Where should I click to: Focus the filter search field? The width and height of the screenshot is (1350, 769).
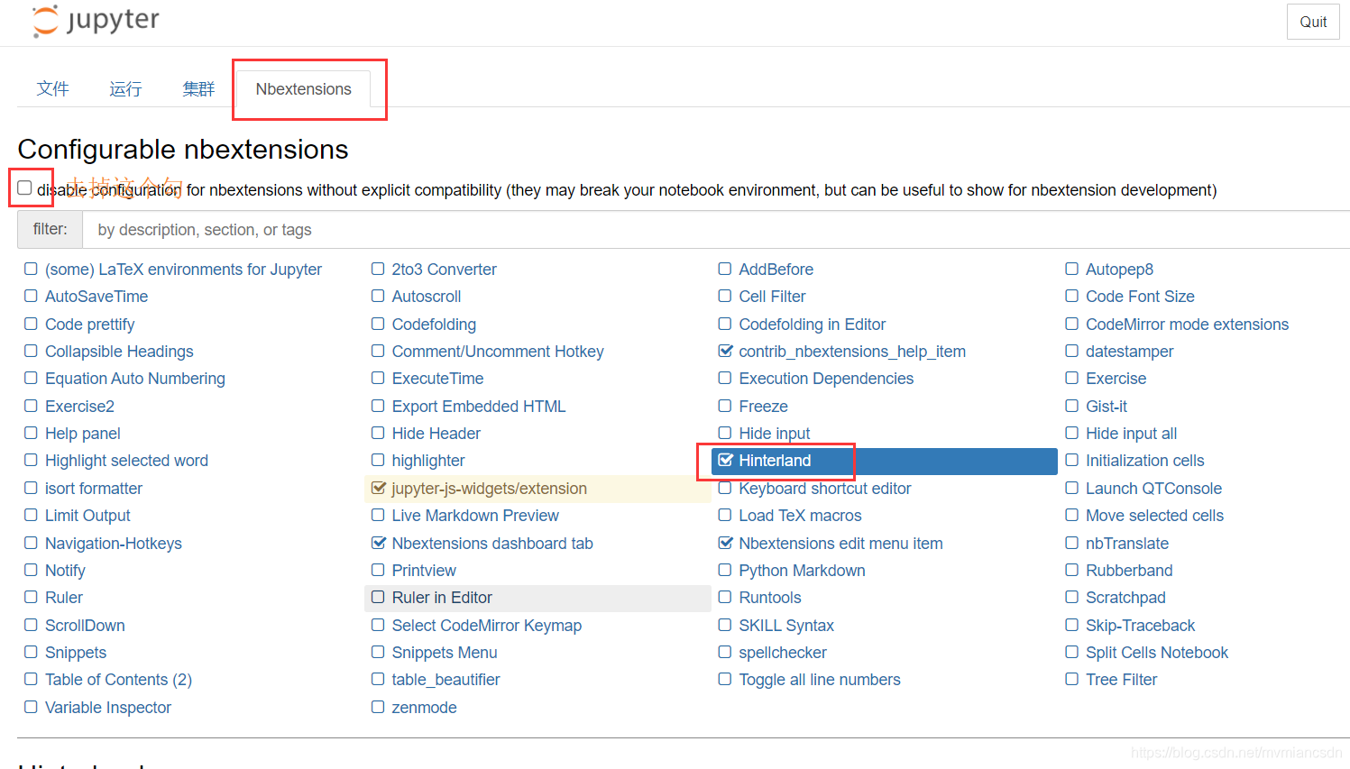tap(716, 230)
